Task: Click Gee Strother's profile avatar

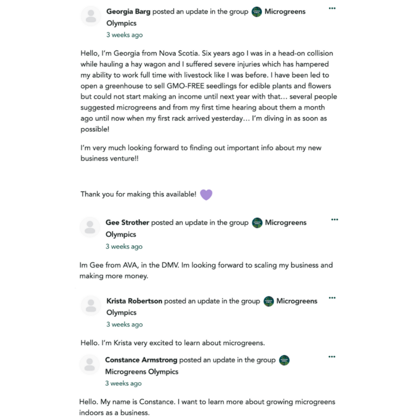Action: coord(90,227)
